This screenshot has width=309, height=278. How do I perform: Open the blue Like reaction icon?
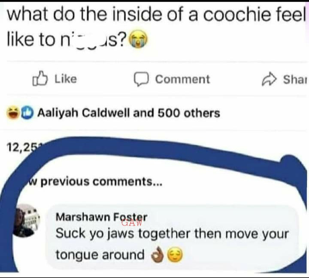(27, 113)
